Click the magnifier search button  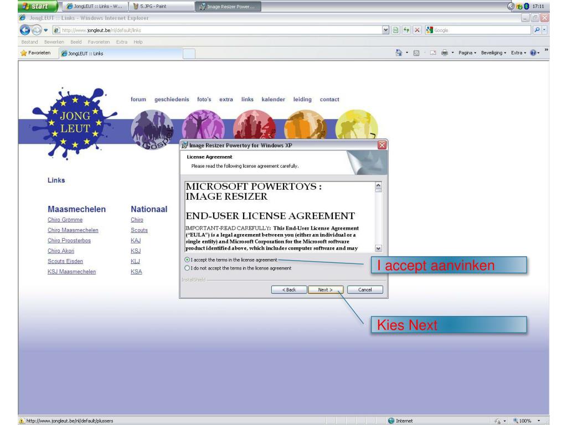tap(537, 30)
